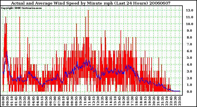Click the 3.0 y-axis label
This screenshot has width=197, height=107.
(190, 71)
